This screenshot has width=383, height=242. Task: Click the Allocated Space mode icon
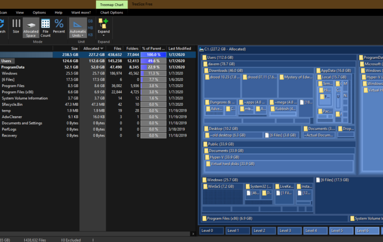coord(31,27)
